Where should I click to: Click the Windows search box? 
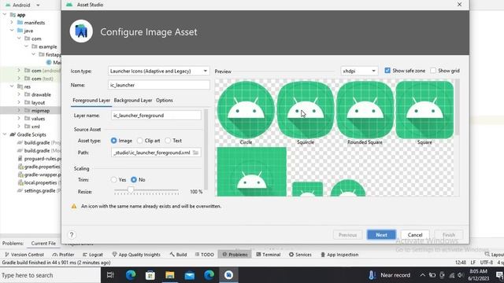[50, 275]
